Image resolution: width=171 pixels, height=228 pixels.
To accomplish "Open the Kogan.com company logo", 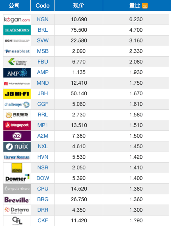I will pos(17,20).
